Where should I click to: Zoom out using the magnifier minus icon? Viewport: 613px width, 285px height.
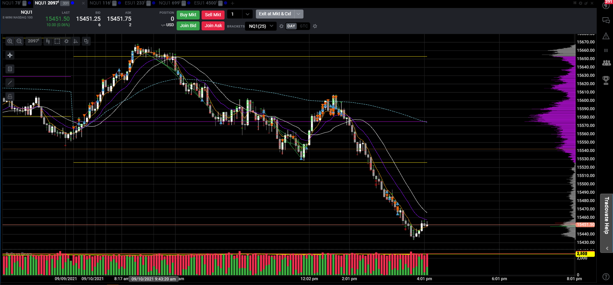tap(19, 41)
